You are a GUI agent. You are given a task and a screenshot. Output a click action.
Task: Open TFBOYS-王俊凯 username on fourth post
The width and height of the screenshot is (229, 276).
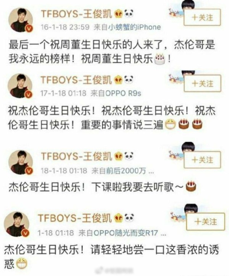click(75, 218)
